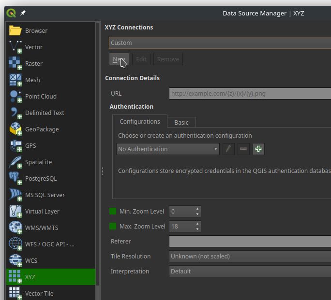
Task: Click the New connection button
Action: pyautogui.click(x=119, y=59)
